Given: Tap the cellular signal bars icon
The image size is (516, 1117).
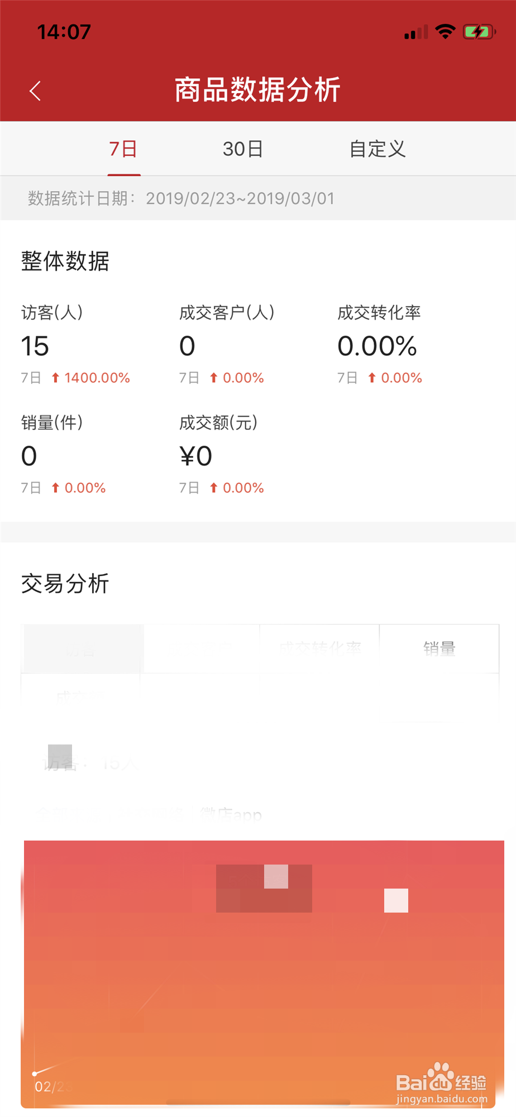Looking at the screenshot, I should pos(416,32).
